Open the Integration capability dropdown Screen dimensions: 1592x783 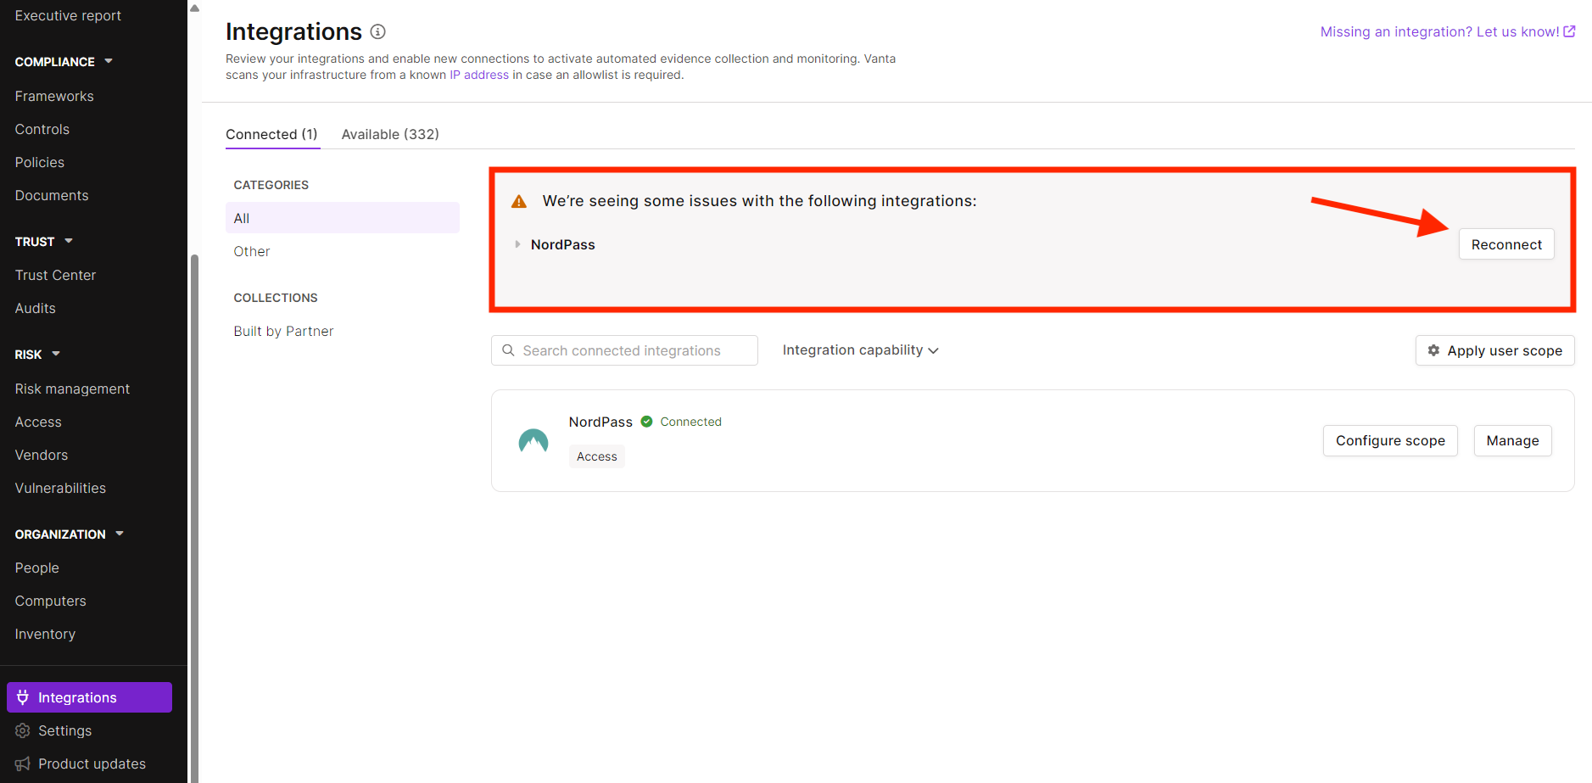coord(860,350)
